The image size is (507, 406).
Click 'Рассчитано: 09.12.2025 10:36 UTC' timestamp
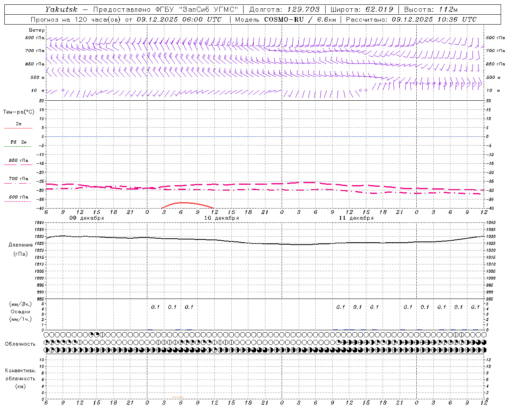point(411,19)
